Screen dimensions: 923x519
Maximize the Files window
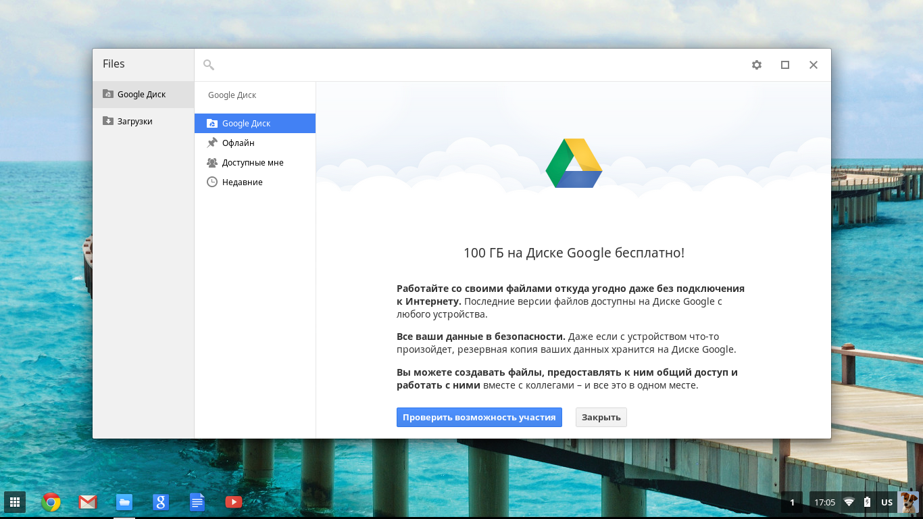point(785,65)
